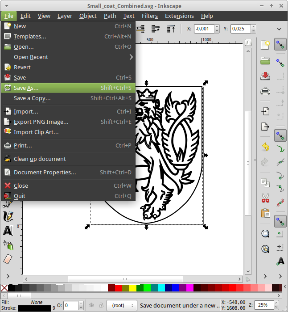Click the Paste clipboard icon
Screen dimensions: 288x312
(265, 213)
